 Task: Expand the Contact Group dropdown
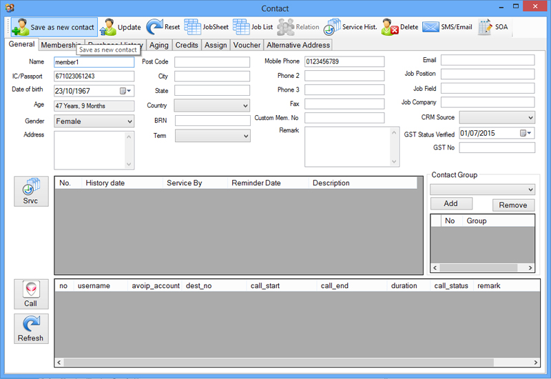[x=530, y=189]
